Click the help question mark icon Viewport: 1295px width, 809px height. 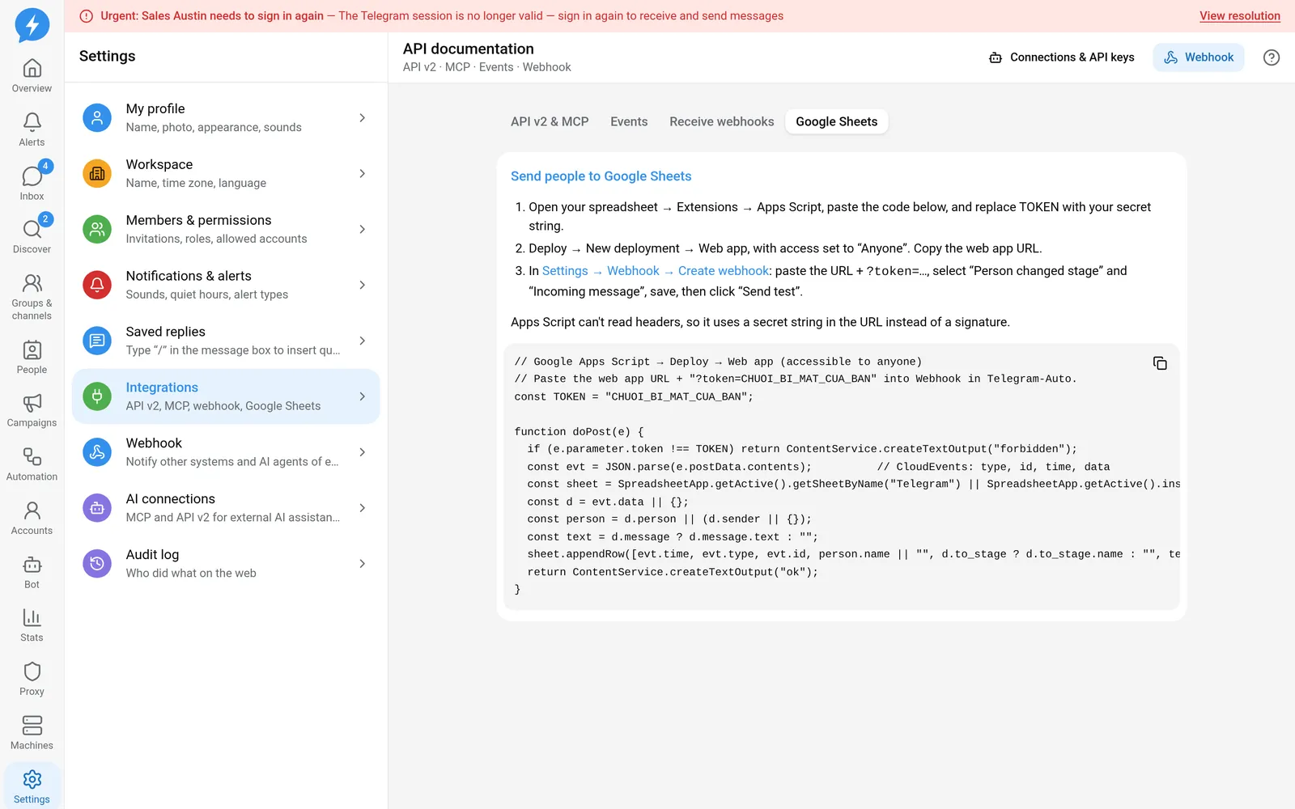(x=1272, y=57)
